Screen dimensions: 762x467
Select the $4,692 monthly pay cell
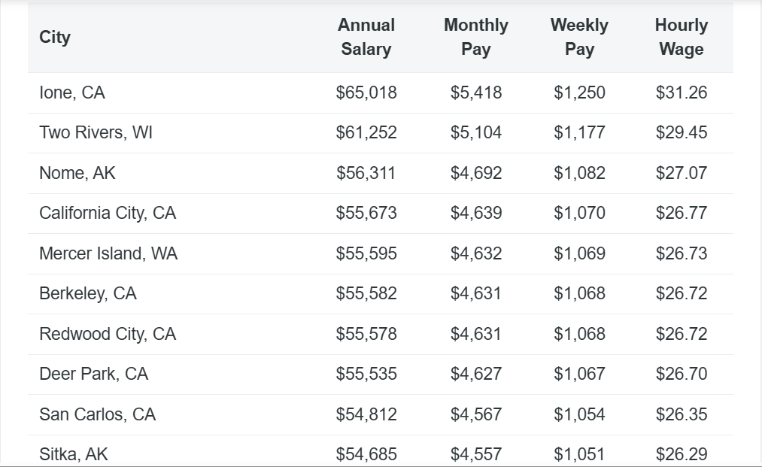pyautogui.click(x=475, y=173)
